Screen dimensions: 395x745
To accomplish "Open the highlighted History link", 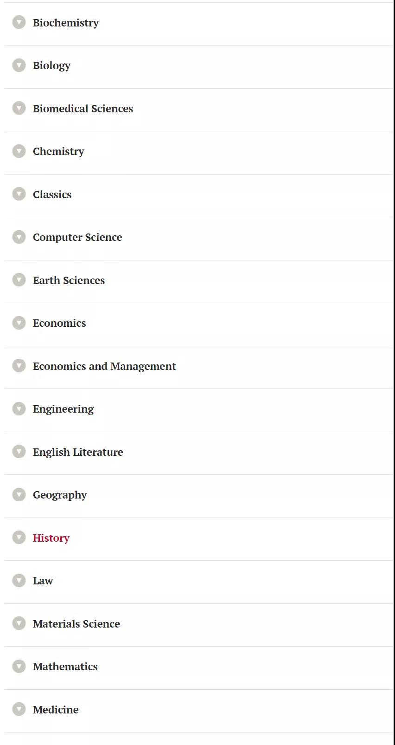I will 51,538.
